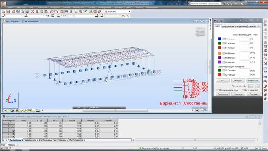
Task: Click the Помощь button in Эпюры
Action: (253, 94)
